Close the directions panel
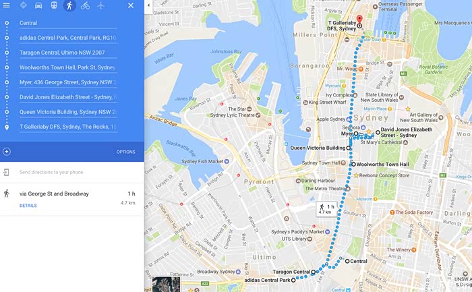The width and height of the screenshot is (472, 292). (131, 5)
